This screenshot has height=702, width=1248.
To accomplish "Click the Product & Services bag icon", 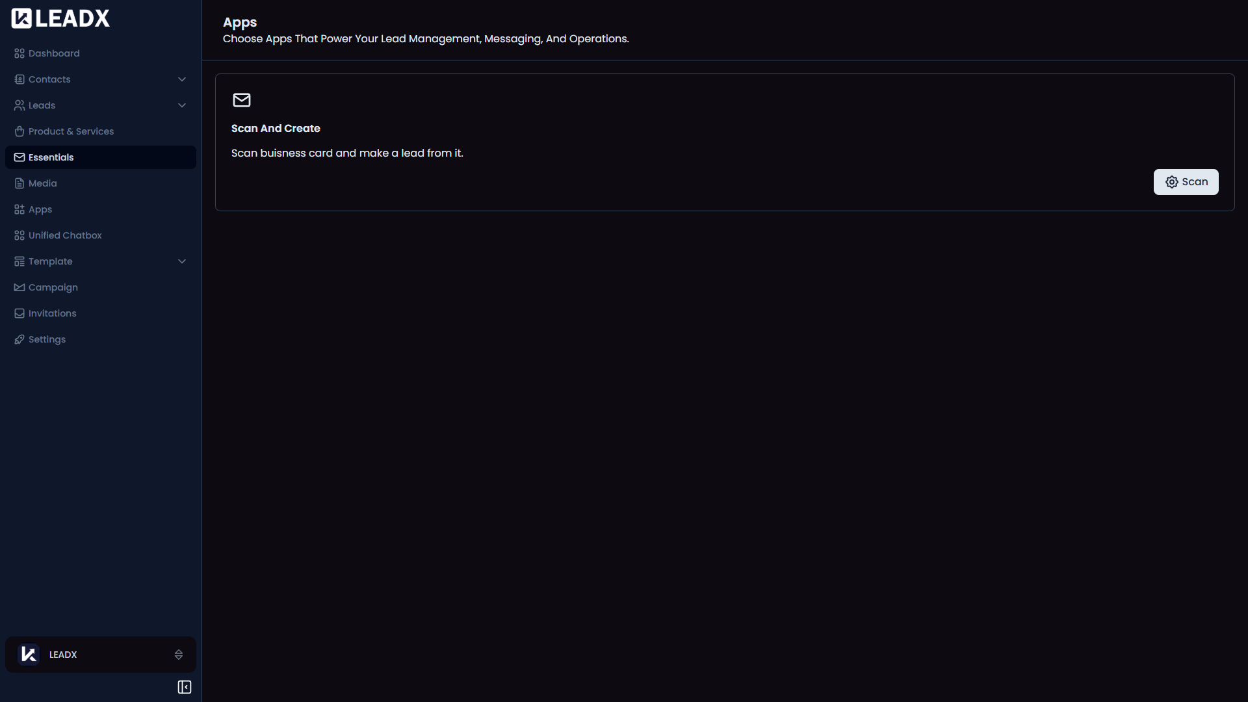I will click(x=19, y=131).
